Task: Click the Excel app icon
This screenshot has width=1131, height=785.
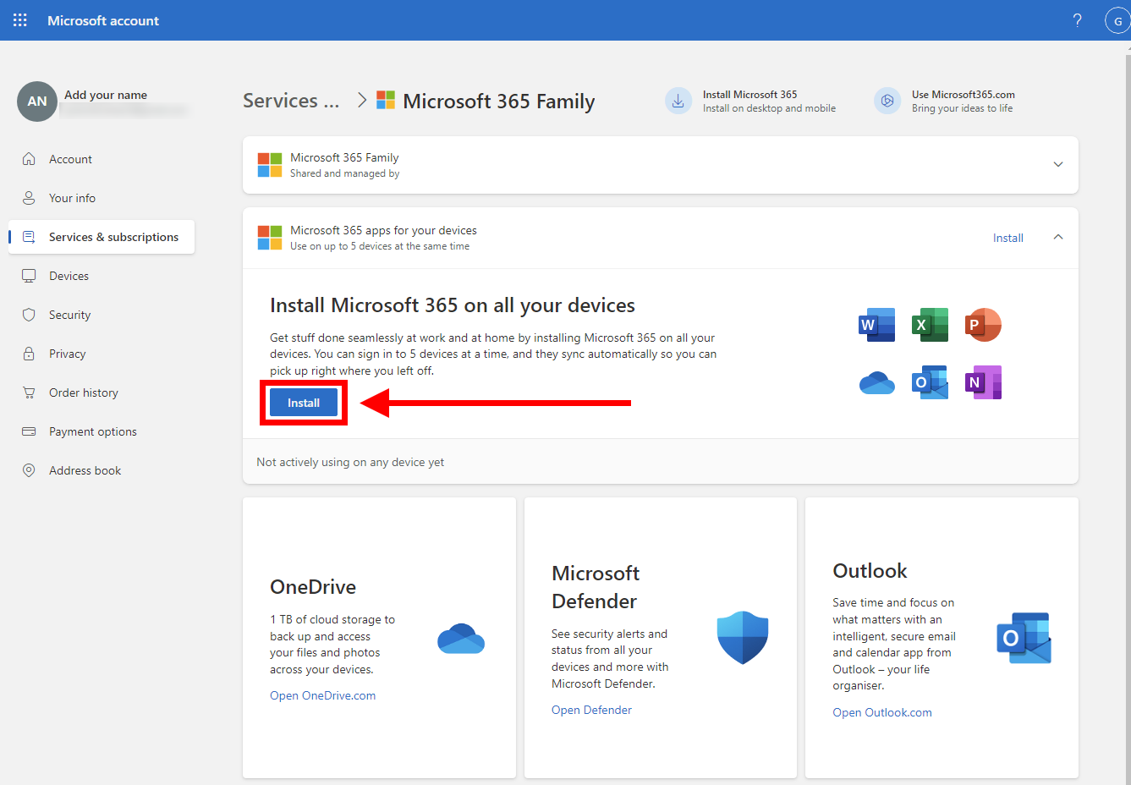Action: point(930,325)
